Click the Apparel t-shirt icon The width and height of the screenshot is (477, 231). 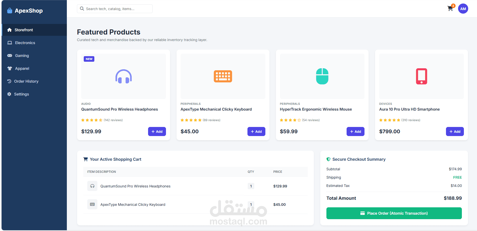pyautogui.click(x=10, y=68)
